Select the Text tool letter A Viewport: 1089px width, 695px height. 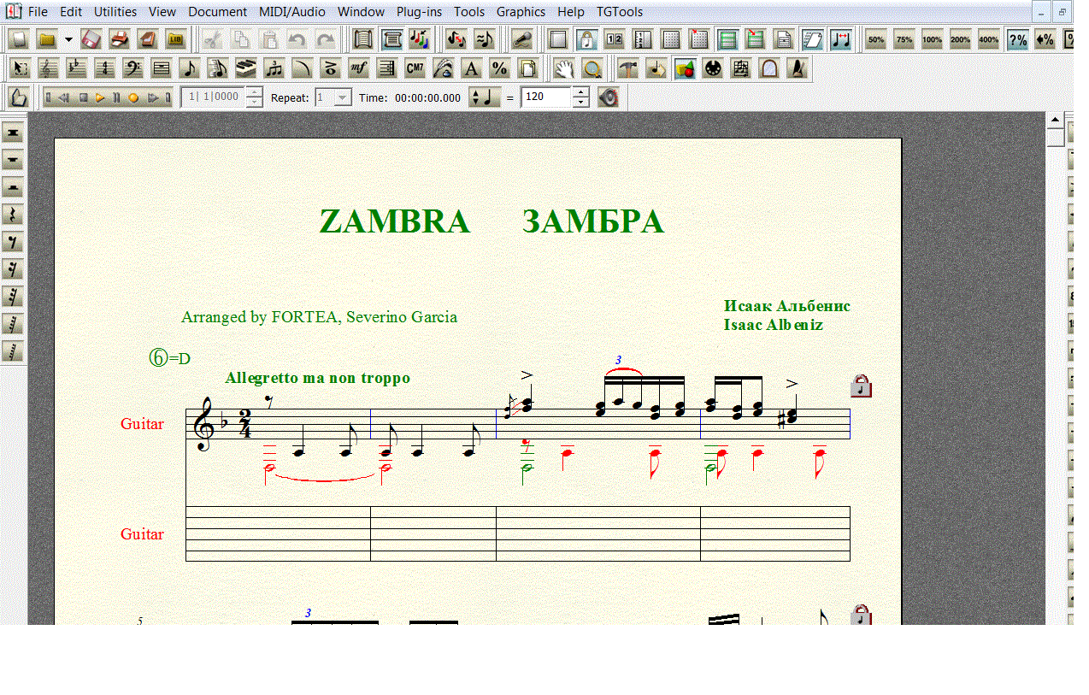[x=471, y=68]
